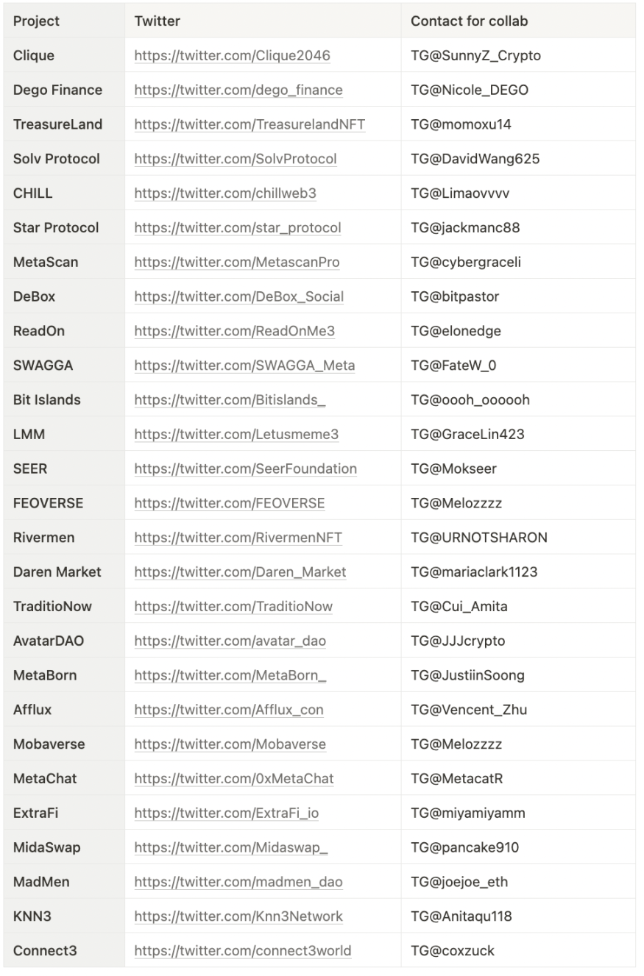Open the chillweb3 Twitter link
The image size is (644, 976).
point(225,193)
